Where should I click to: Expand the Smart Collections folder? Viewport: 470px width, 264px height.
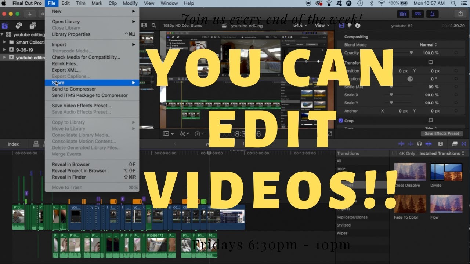point(4,42)
